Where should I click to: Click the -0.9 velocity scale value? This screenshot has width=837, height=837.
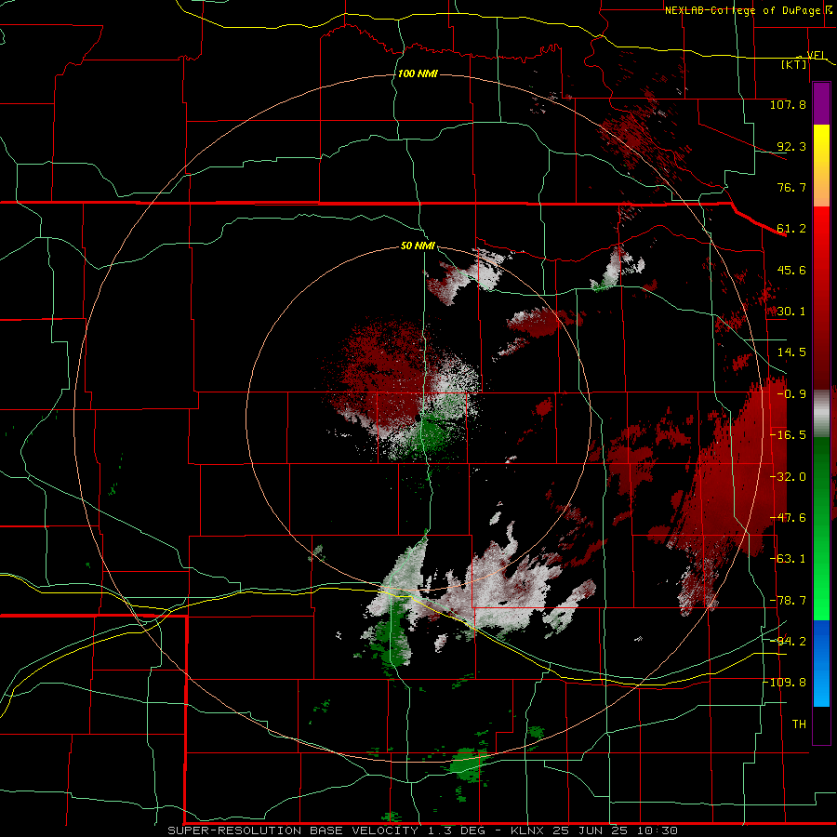[x=791, y=394]
